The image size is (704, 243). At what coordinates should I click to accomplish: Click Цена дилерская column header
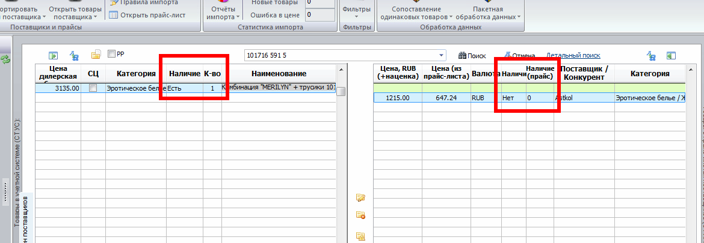click(59, 74)
